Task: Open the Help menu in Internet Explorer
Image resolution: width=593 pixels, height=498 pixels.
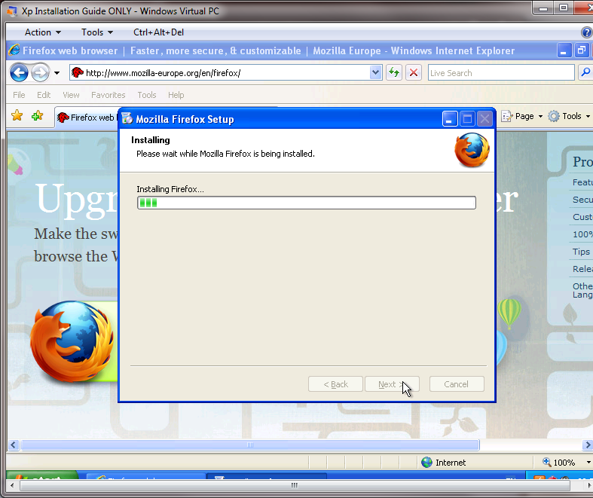Action: [176, 95]
